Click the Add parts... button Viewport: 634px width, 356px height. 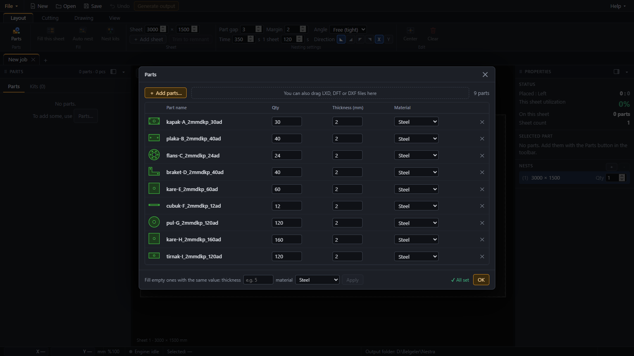[x=166, y=93]
